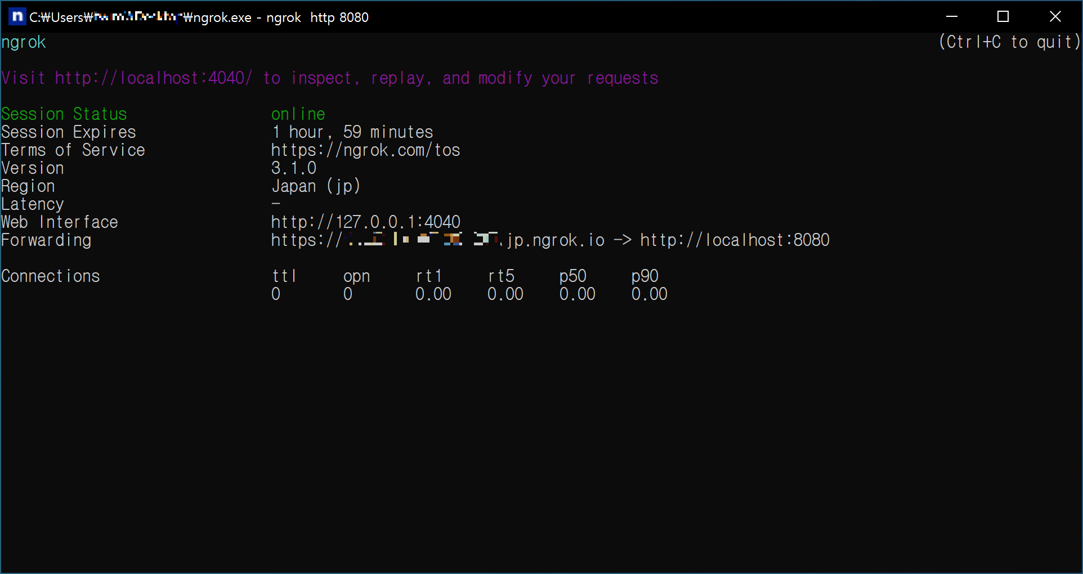Close the ngrok console window
Viewport: 1083px width, 574px height.
(x=1055, y=17)
